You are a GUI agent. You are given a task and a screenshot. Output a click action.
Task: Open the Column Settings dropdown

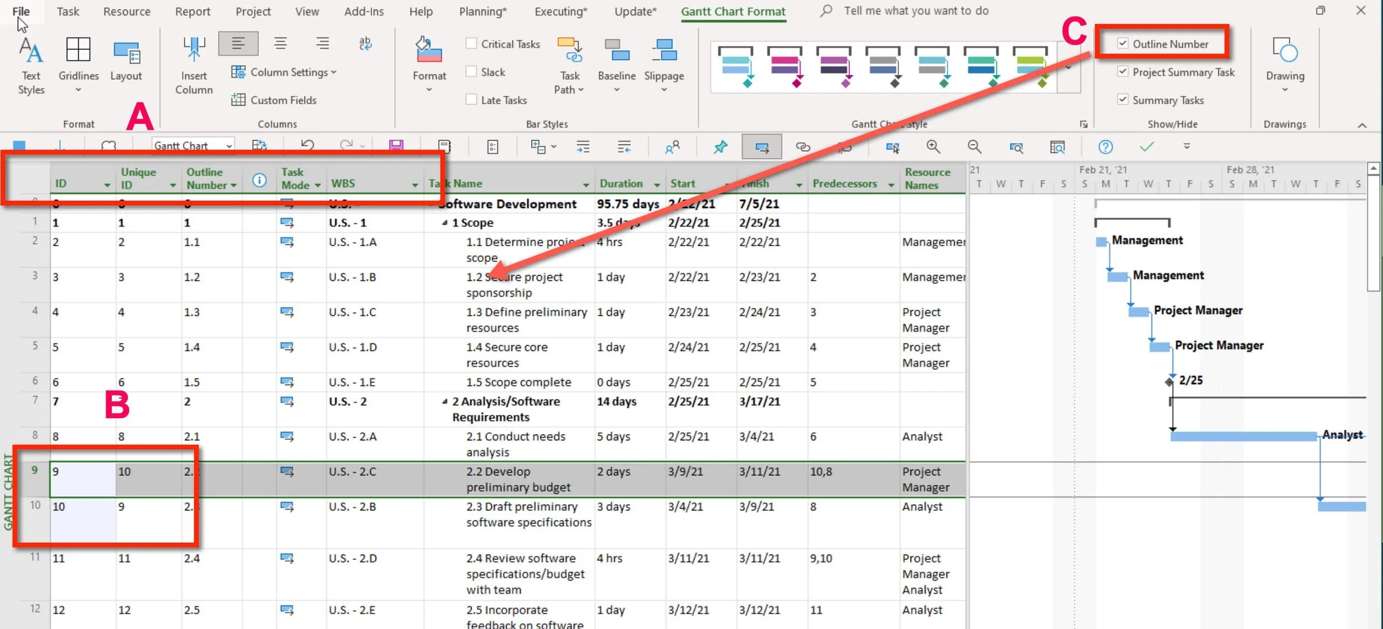pos(332,72)
